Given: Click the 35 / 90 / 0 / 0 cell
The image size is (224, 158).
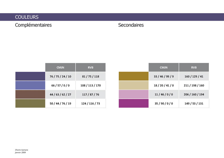Looking at the screenshot, I should tap(164, 103).
